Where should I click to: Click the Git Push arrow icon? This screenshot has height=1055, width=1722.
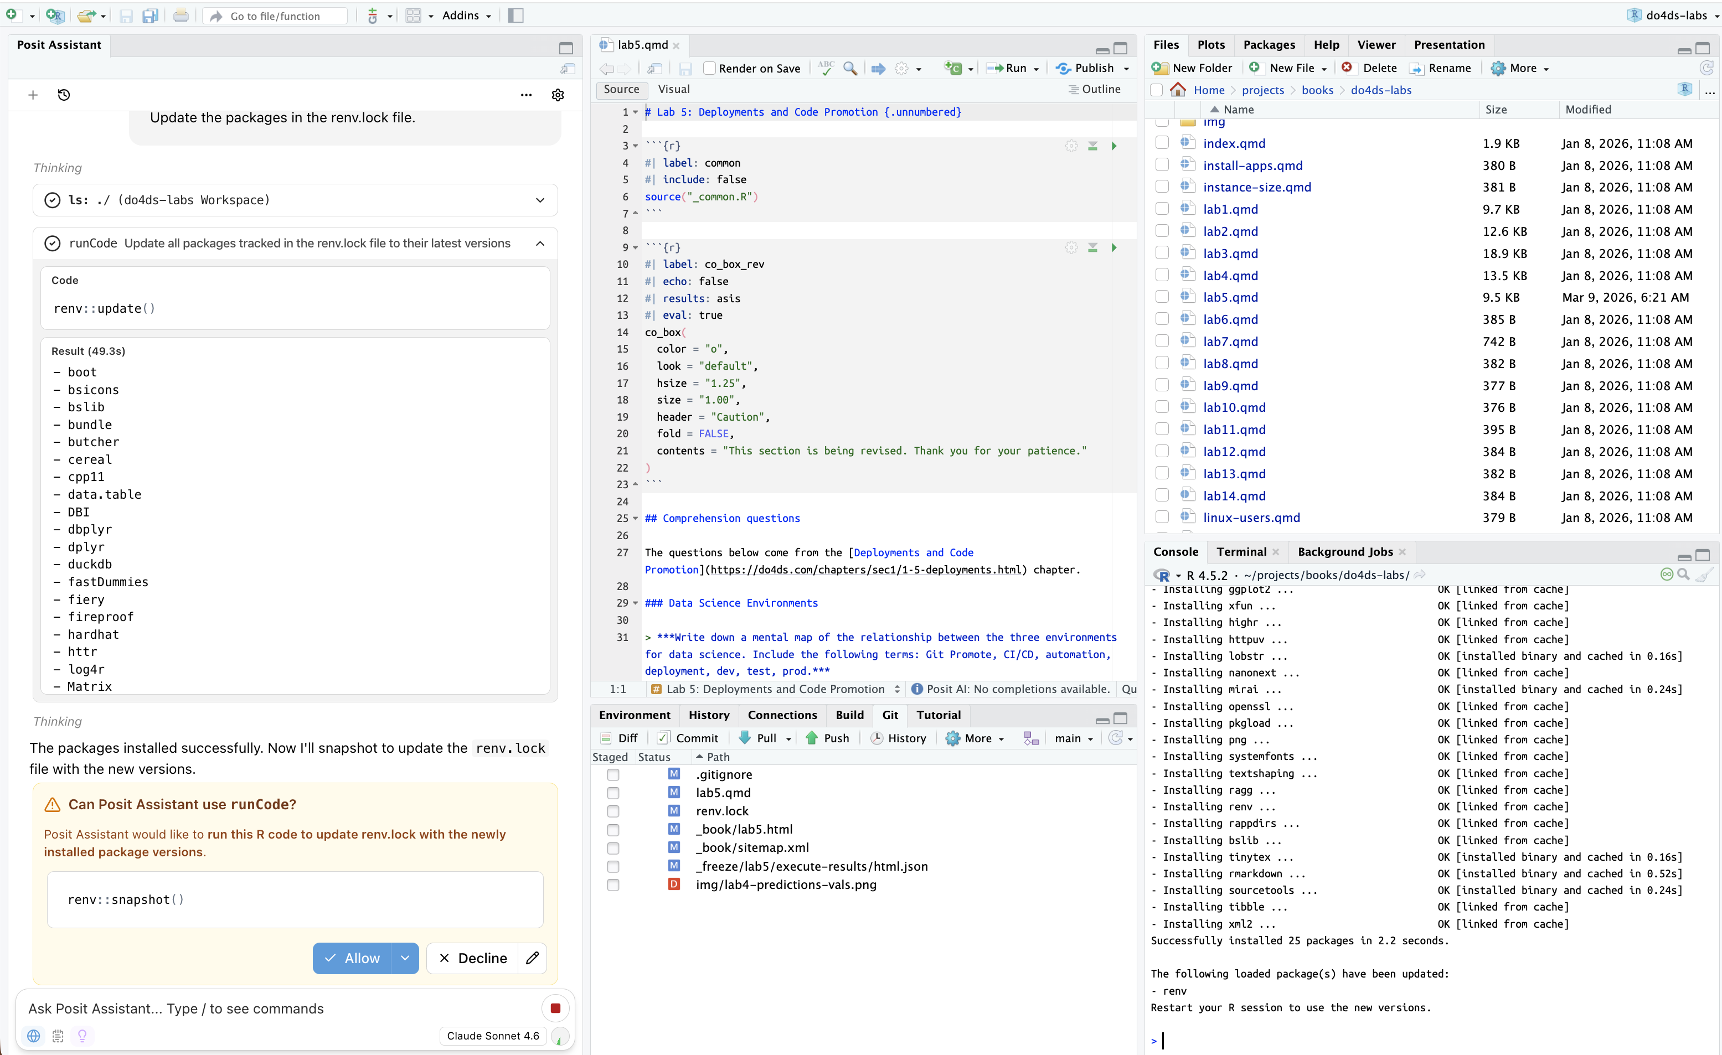(x=811, y=738)
